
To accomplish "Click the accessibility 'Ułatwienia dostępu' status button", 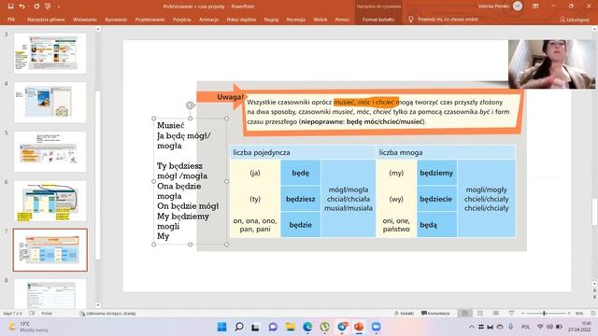I will 107,314.
